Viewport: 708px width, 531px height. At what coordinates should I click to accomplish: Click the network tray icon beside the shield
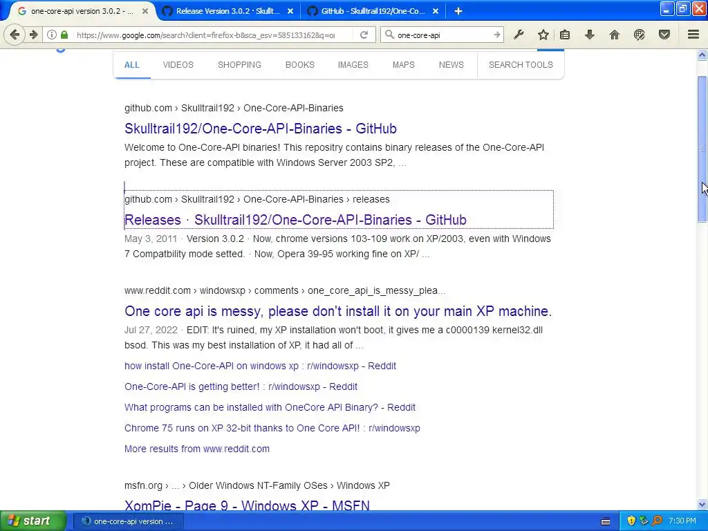(644, 521)
